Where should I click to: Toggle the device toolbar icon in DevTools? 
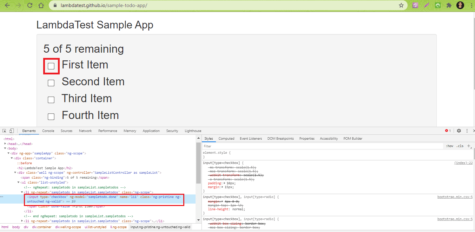tap(12, 131)
